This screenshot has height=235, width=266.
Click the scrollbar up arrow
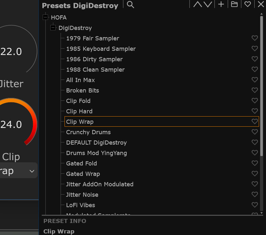262,14
